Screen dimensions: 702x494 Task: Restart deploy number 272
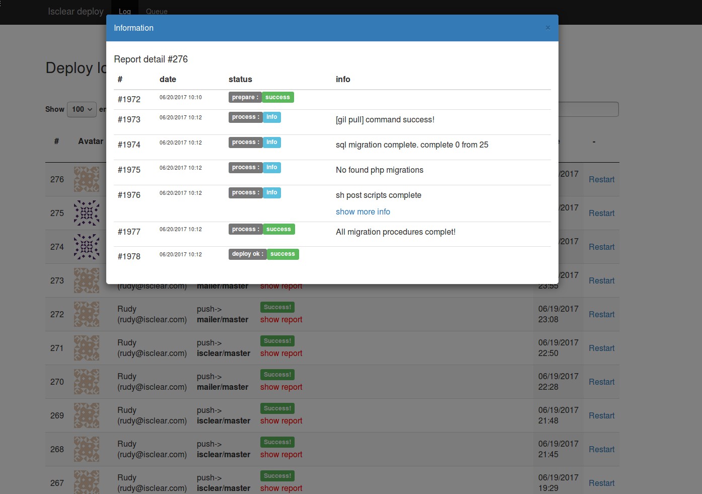coord(601,315)
